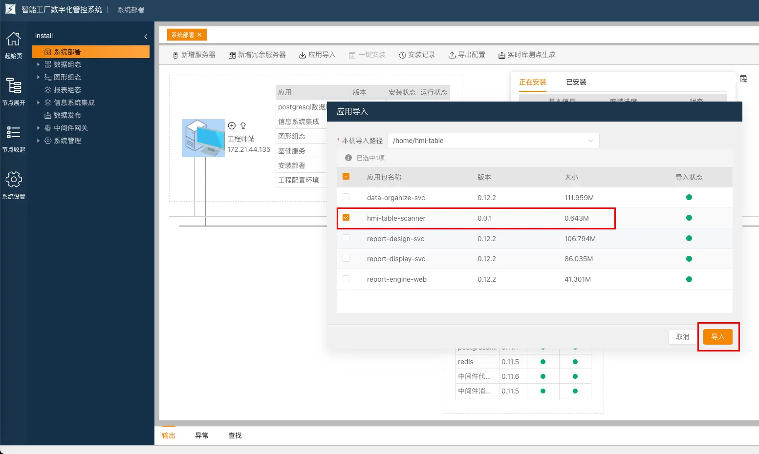Click the 取消 button
Viewport: 759px width, 454px height.
682,337
